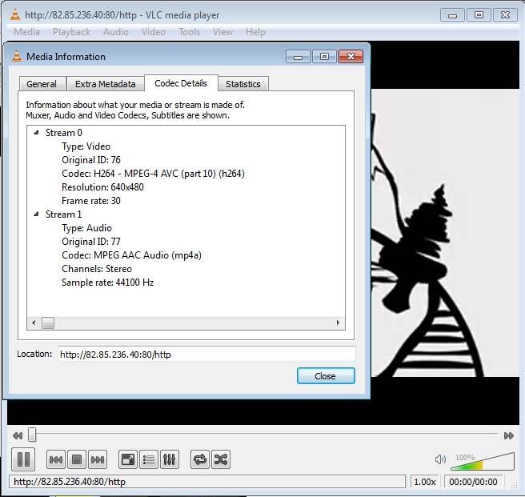
Task: Click the video playback area in VLC
Action: [x=445, y=233]
